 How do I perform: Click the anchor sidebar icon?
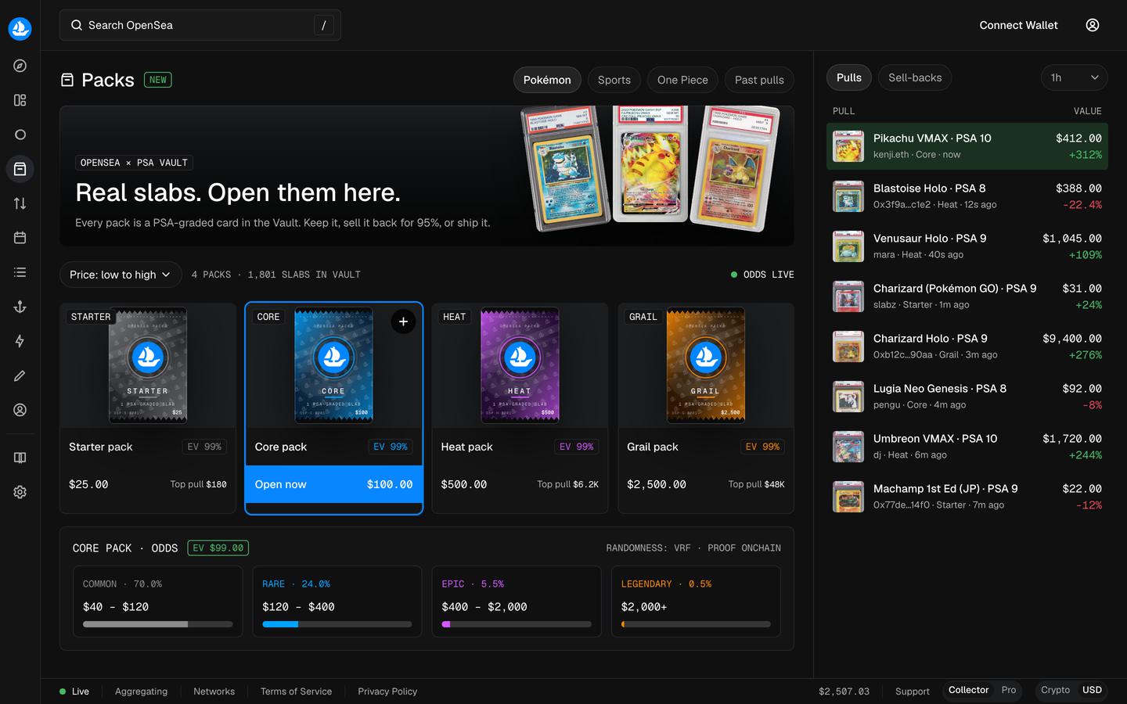(x=20, y=307)
